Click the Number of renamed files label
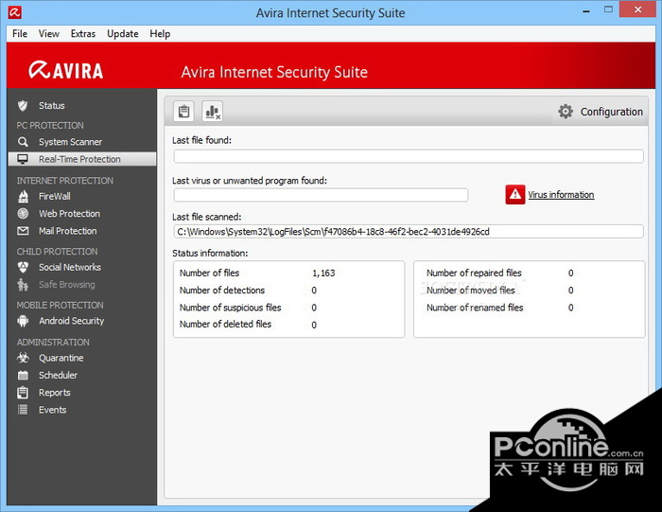The image size is (662, 512). pyautogui.click(x=475, y=308)
